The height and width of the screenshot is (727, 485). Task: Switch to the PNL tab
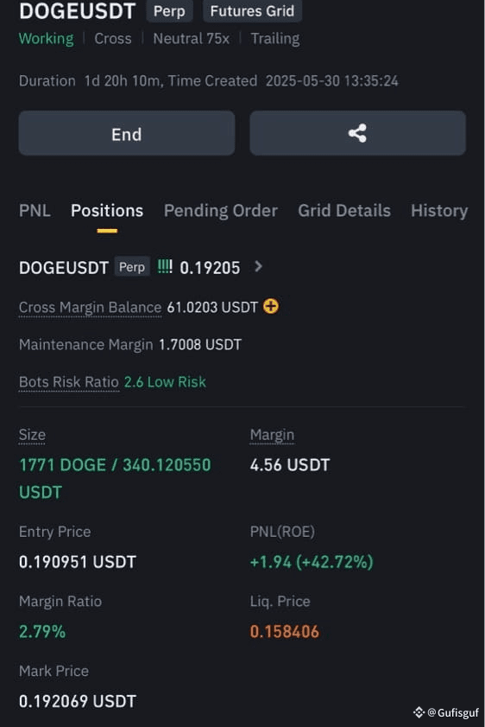[35, 211]
